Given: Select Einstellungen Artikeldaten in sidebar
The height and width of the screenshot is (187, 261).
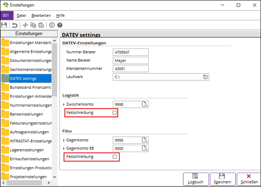Looking at the screenshot, I should coord(27,96).
